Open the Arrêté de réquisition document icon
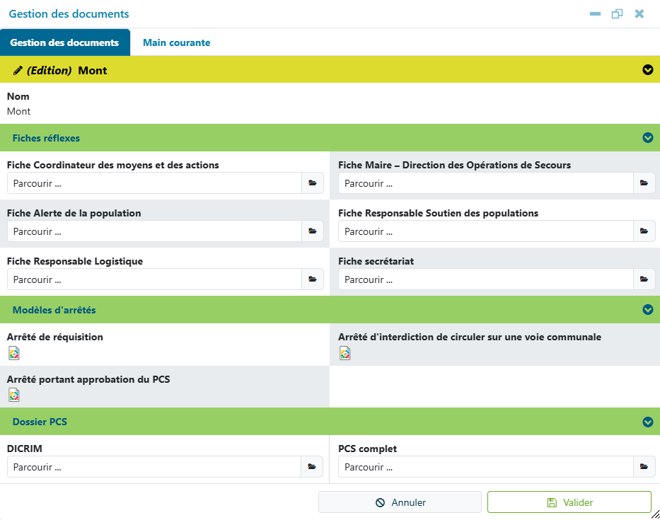 pos(14,353)
